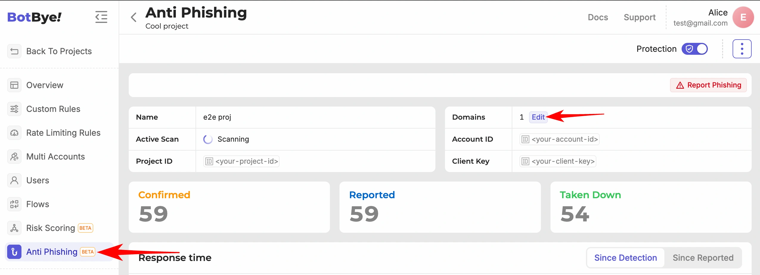Screen dimensions: 760x275
Task: Click the BETA badge beside Risk Scoring
Action: click(x=86, y=228)
